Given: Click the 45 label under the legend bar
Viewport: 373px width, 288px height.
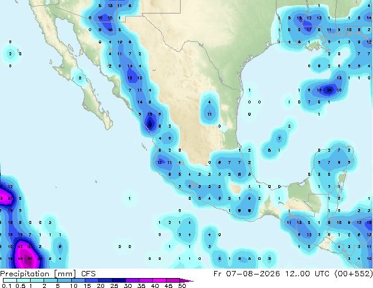Looking at the screenshot, I should (x=169, y=286).
